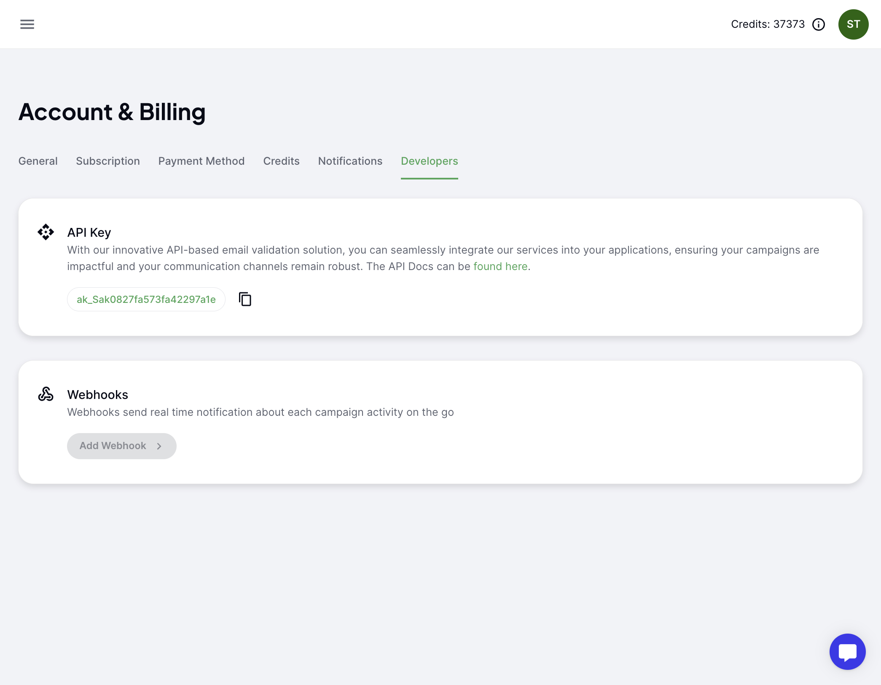Image resolution: width=881 pixels, height=685 pixels.
Task: Click the credits info icon
Action: (x=819, y=24)
